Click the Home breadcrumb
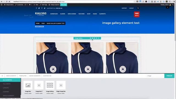The width and height of the screenshot is (176, 99). [x=38, y=23]
